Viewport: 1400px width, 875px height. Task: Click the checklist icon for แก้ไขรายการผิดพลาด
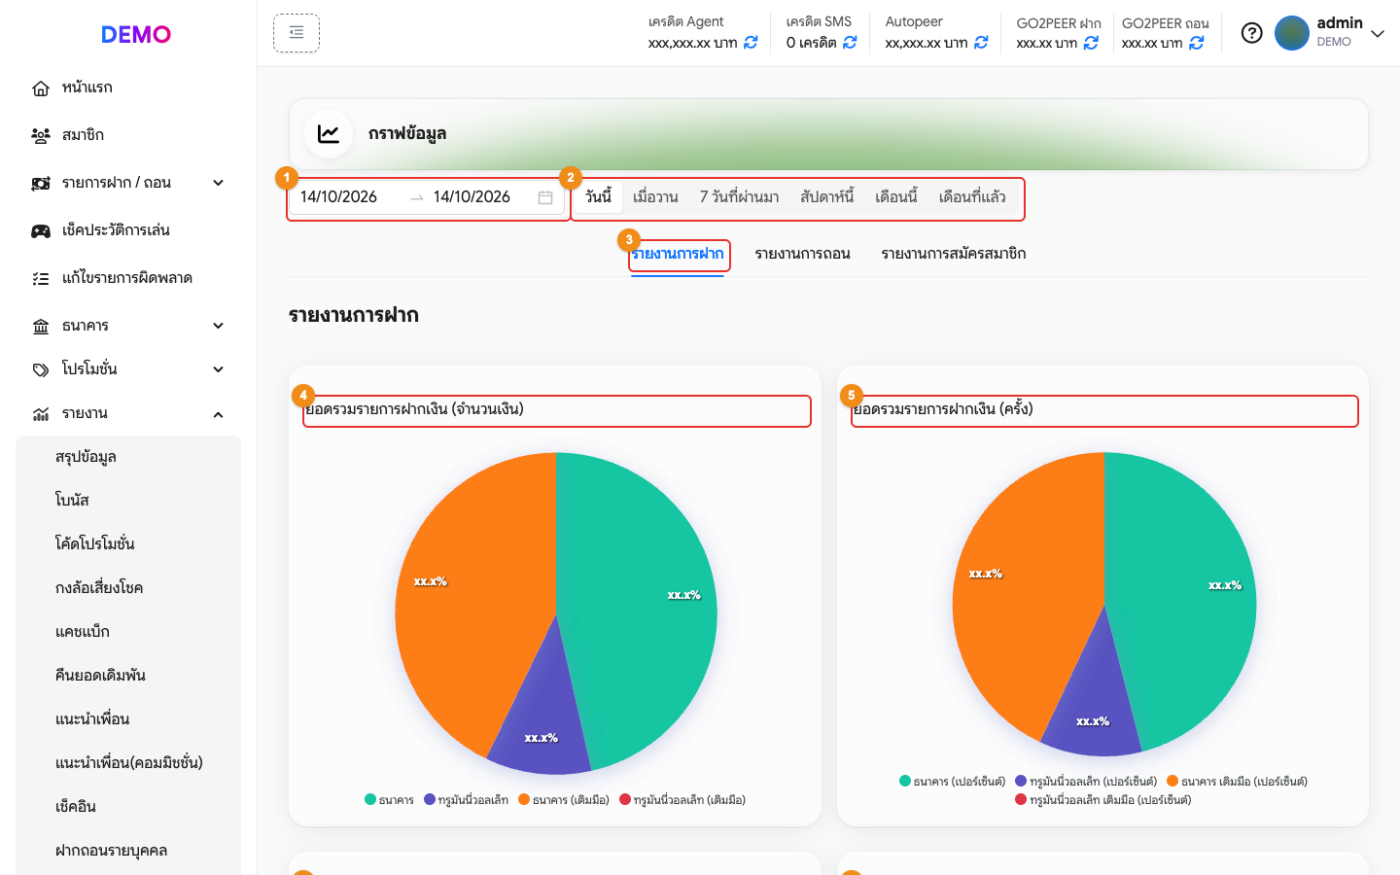point(41,279)
